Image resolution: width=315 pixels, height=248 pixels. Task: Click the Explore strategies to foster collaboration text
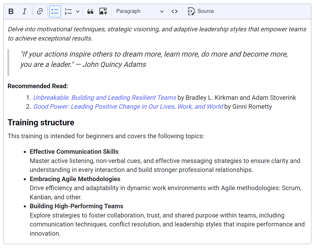pyautogui.click(x=167, y=224)
